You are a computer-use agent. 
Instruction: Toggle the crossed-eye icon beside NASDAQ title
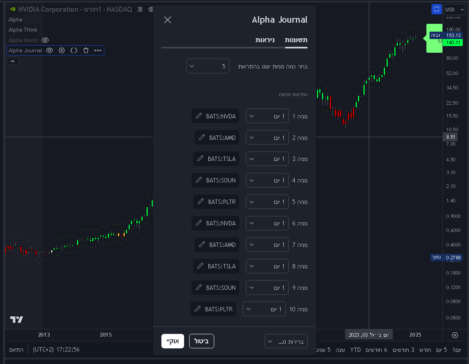[150, 9]
